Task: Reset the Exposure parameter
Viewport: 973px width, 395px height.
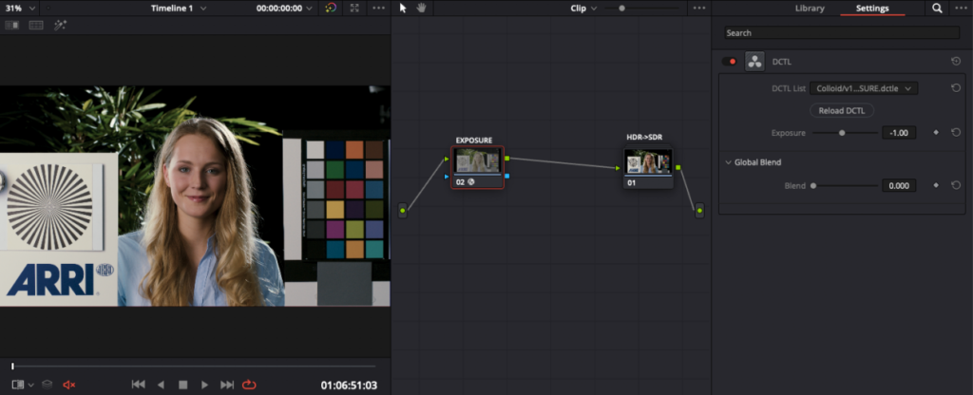Action: (x=956, y=132)
